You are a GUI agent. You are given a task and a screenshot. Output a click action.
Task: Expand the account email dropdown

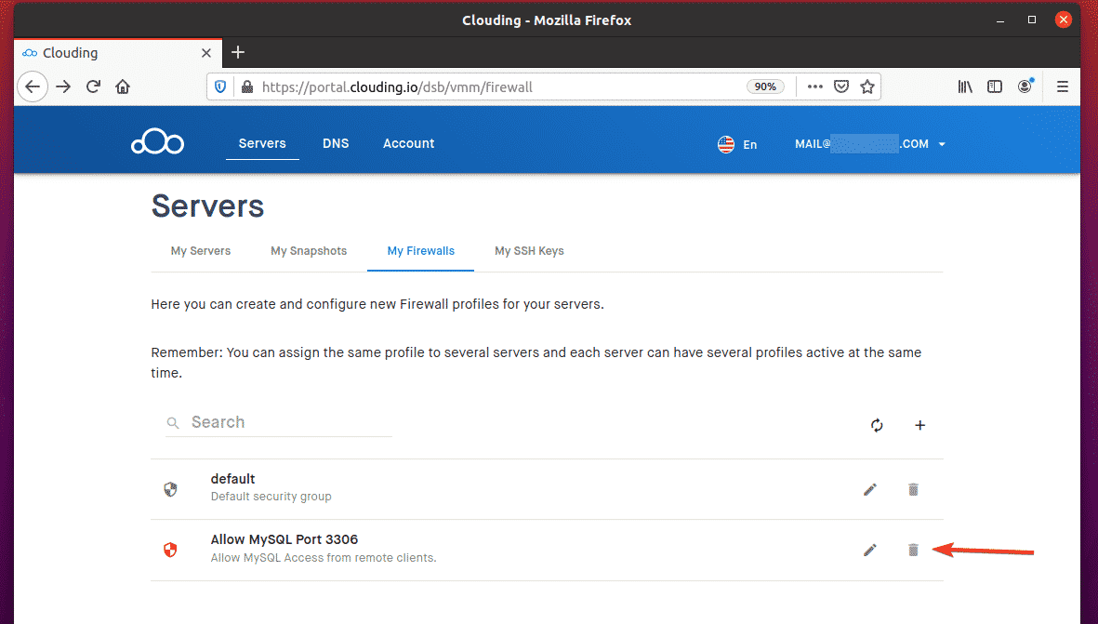coord(942,145)
